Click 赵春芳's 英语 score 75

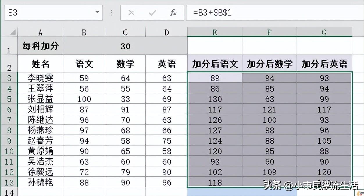coord(167,141)
